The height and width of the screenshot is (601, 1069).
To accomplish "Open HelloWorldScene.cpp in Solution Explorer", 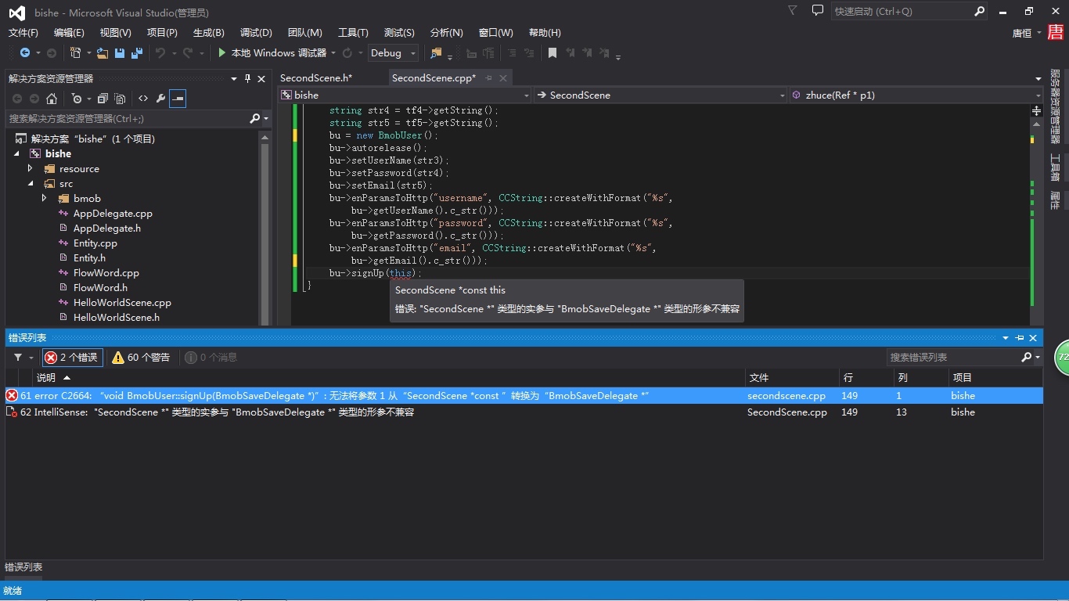I will [x=122, y=303].
